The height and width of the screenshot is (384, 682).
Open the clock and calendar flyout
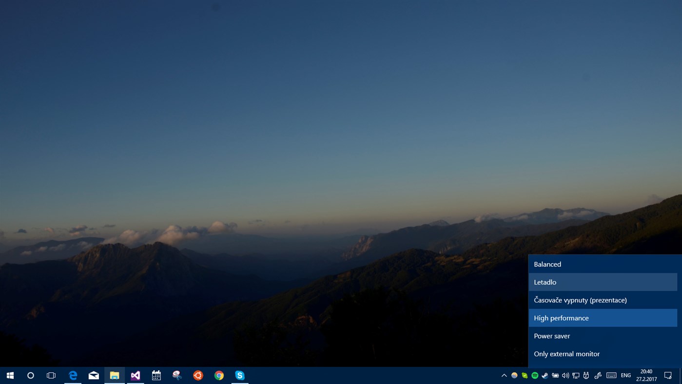coord(645,375)
